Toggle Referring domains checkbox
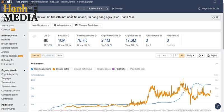Image resolution: width=224 pixels, height=112 pixels. pos(32,69)
